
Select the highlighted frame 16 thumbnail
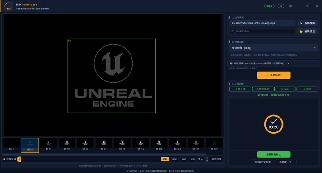pyautogui.click(x=30, y=145)
